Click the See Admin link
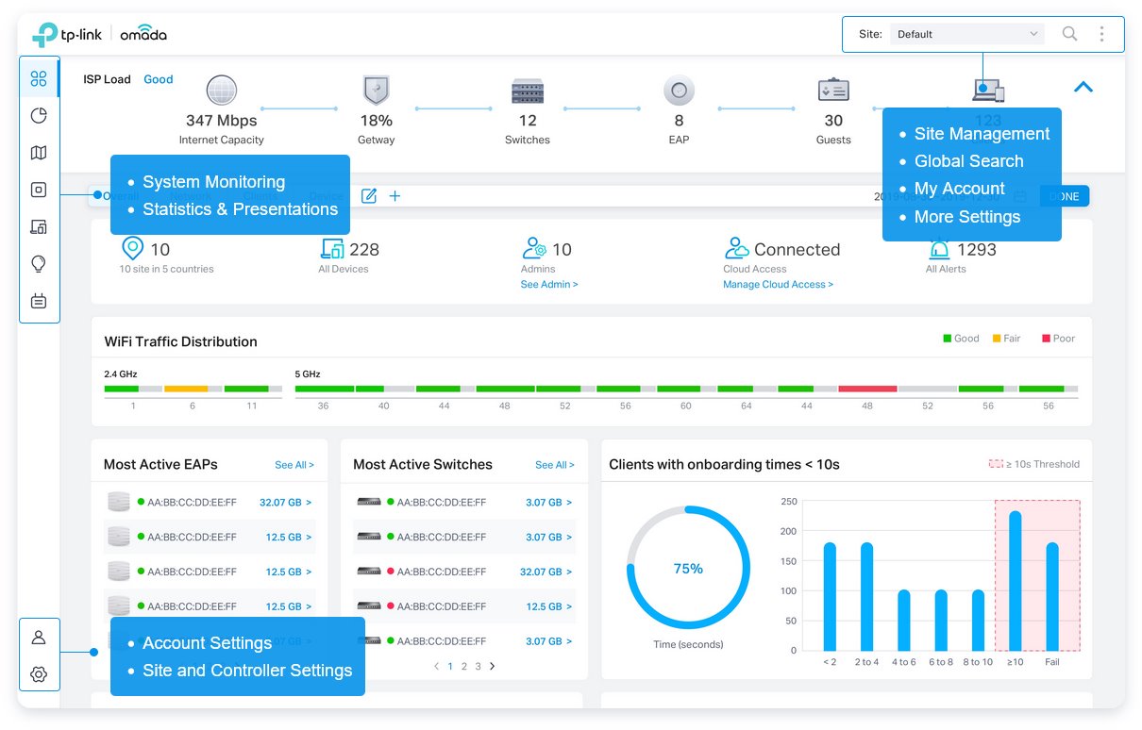The image size is (1142, 730). 549,284
